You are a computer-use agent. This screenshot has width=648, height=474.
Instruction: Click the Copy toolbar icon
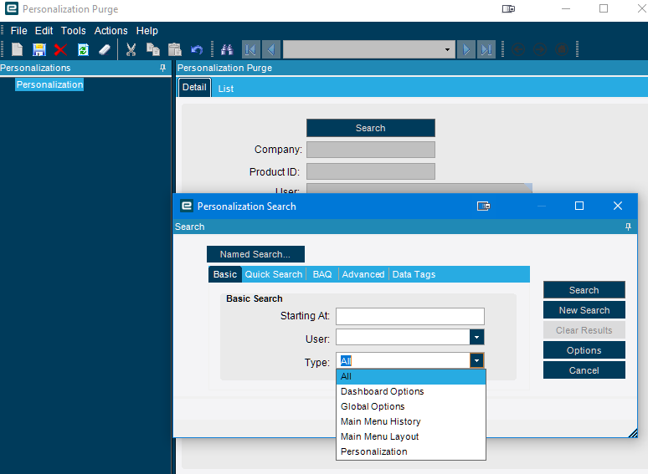153,49
